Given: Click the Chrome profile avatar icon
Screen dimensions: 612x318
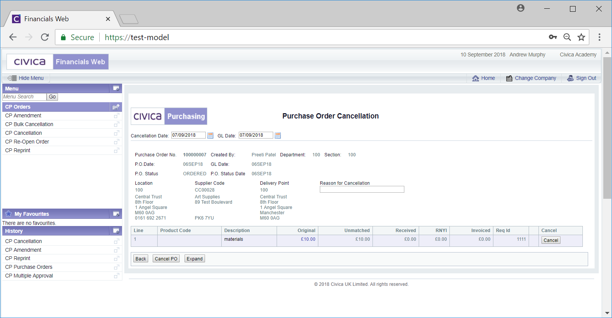Looking at the screenshot, I should (x=521, y=8).
